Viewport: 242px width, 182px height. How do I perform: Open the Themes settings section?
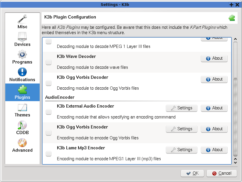22,110
